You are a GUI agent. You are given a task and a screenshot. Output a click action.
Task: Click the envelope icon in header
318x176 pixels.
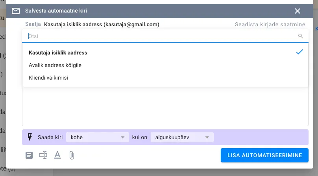(x=16, y=11)
